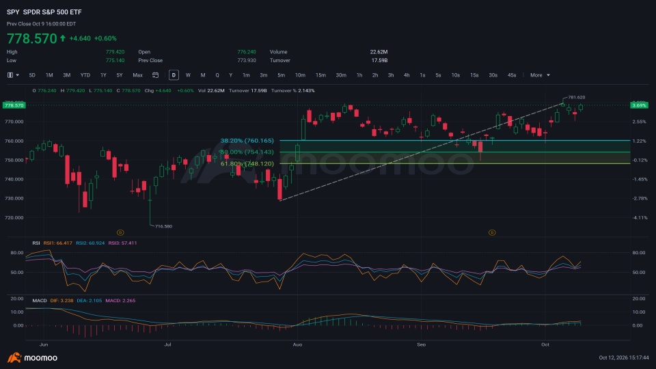Switch to 1m interval

coord(246,75)
